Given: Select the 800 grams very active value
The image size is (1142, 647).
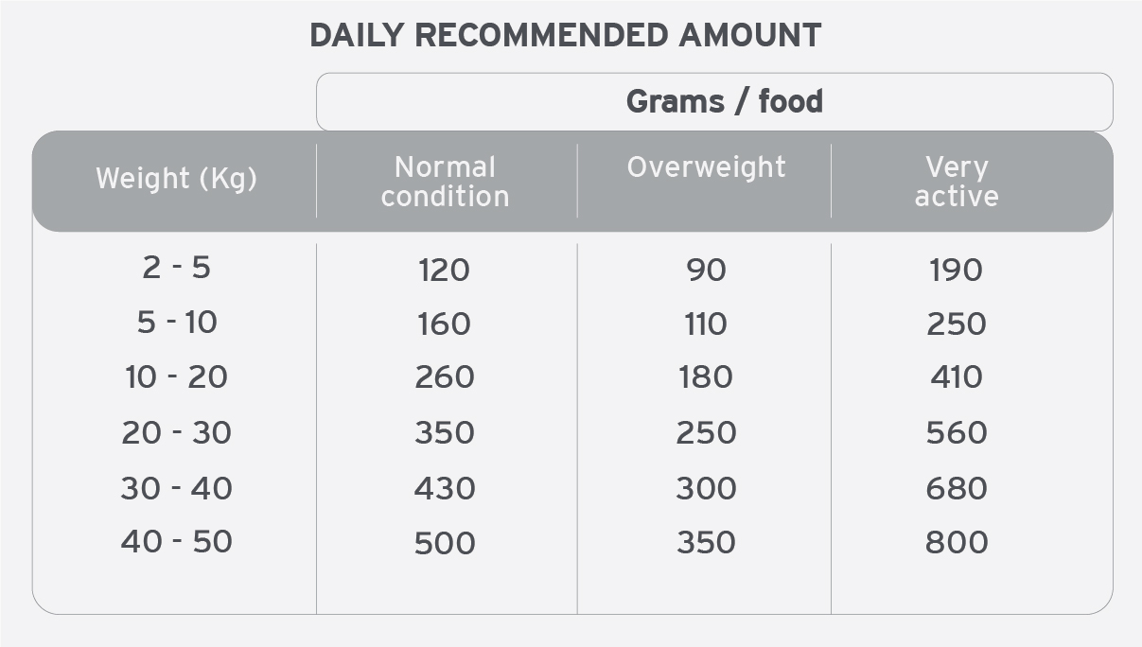Looking at the screenshot, I should coord(957,542).
